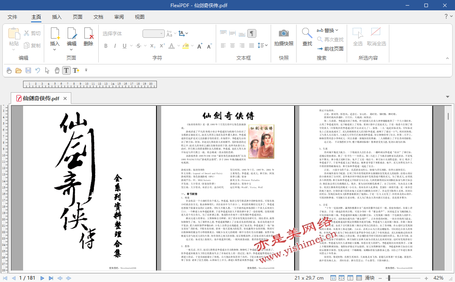The image size is (455, 282).
Task: Toggle Underline formatting
Action: coord(125,46)
